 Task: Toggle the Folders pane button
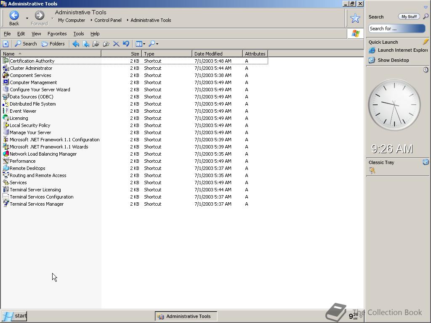pos(53,44)
